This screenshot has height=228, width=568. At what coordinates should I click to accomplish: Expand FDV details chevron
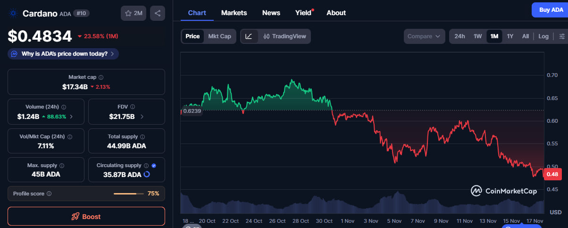(142, 116)
